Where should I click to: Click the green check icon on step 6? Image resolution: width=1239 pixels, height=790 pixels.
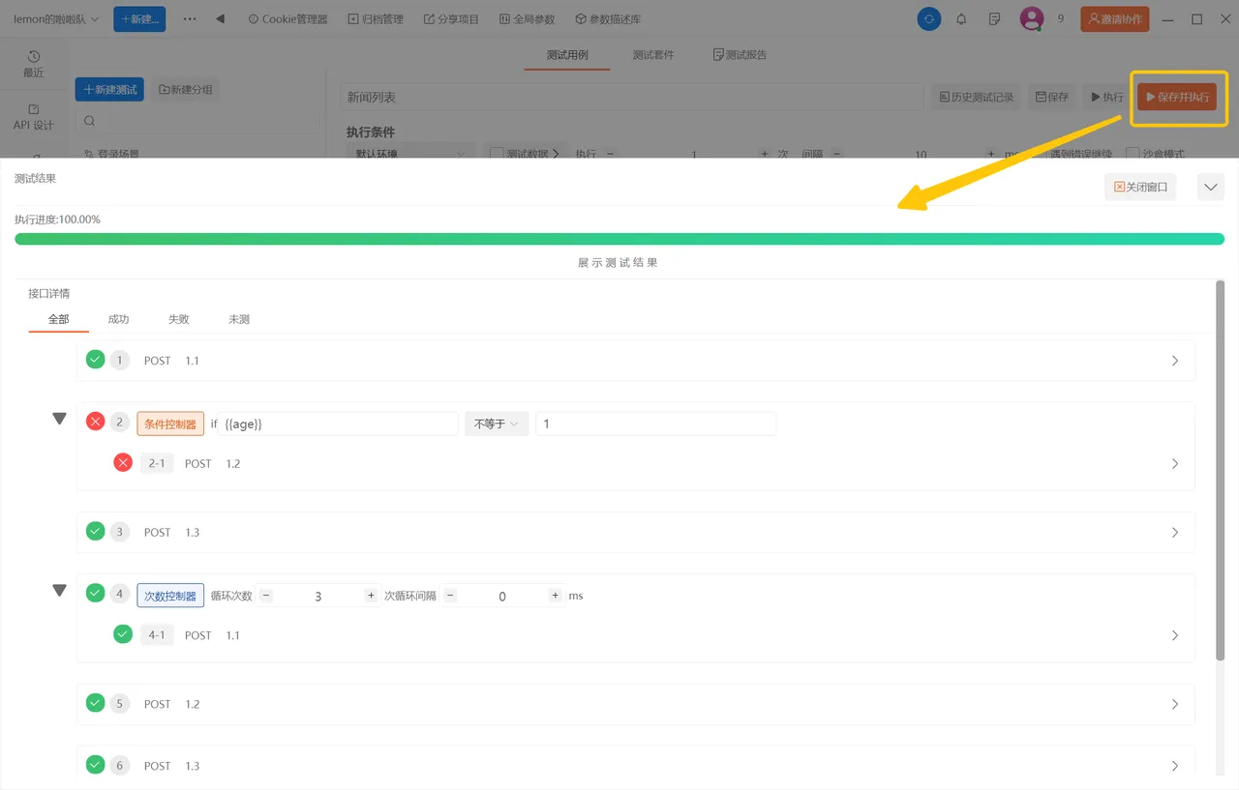pyautogui.click(x=95, y=765)
